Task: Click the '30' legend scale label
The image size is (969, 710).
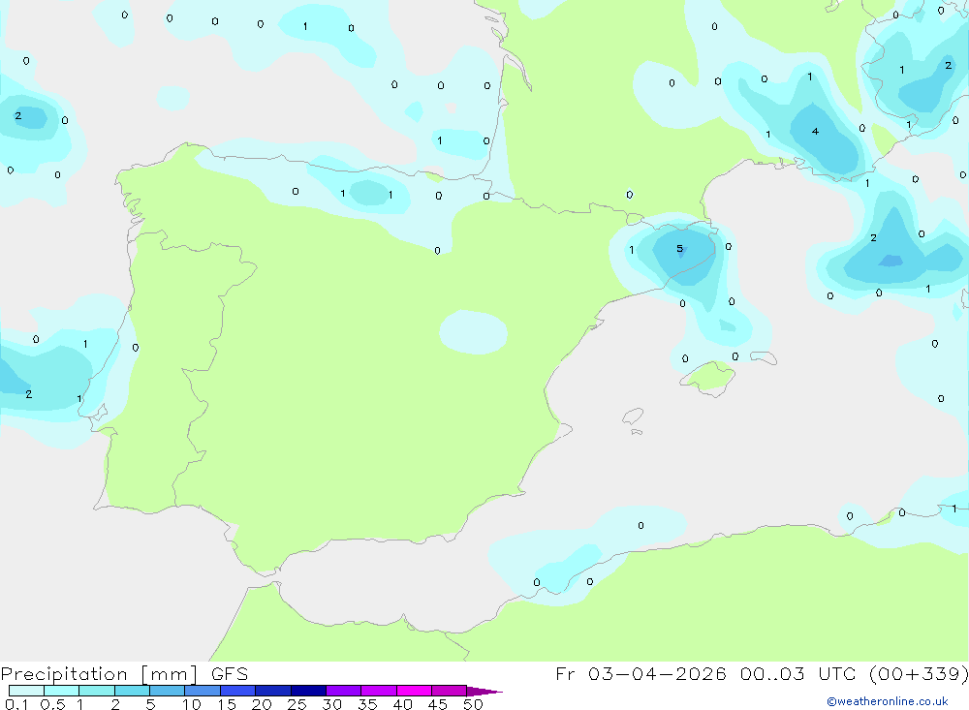Action: point(332,704)
